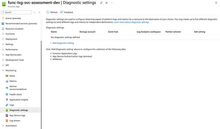Viewport: 220px width, 129px height.
Task: Click Add diagnostic setting link
Action: 63,43
